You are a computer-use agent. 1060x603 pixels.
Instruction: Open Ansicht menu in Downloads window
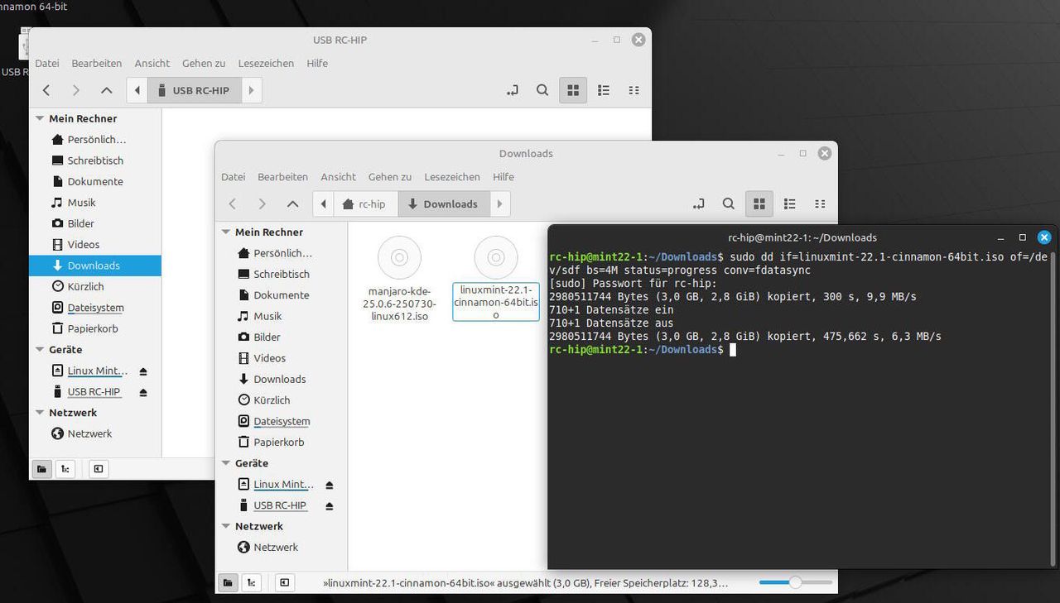[x=338, y=177]
